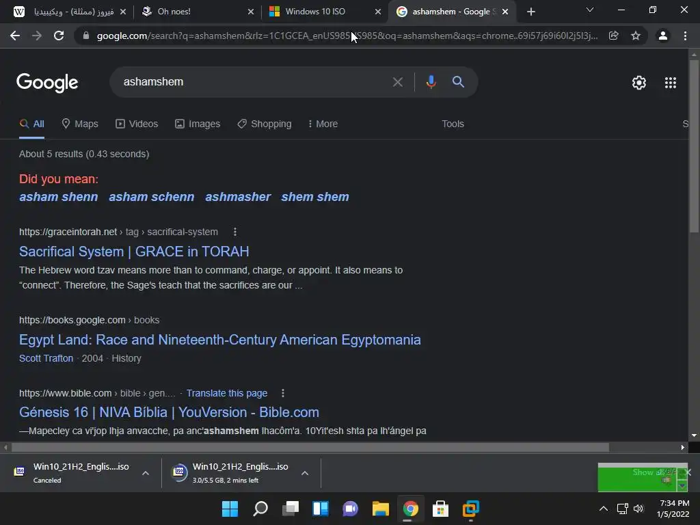Image resolution: width=700 pixels, height=525 pixels.
Task: Click suggestion ashmasher
Action: (x=238, y=197)
